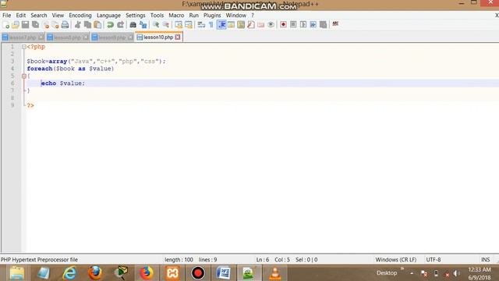Click the volume speaker tray icon

coord(456,273)
